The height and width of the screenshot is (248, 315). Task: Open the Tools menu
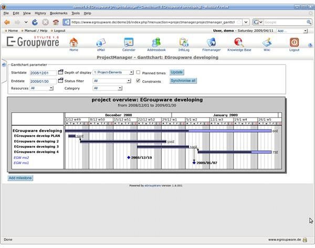pyautogui.click(x=76, y=13)
